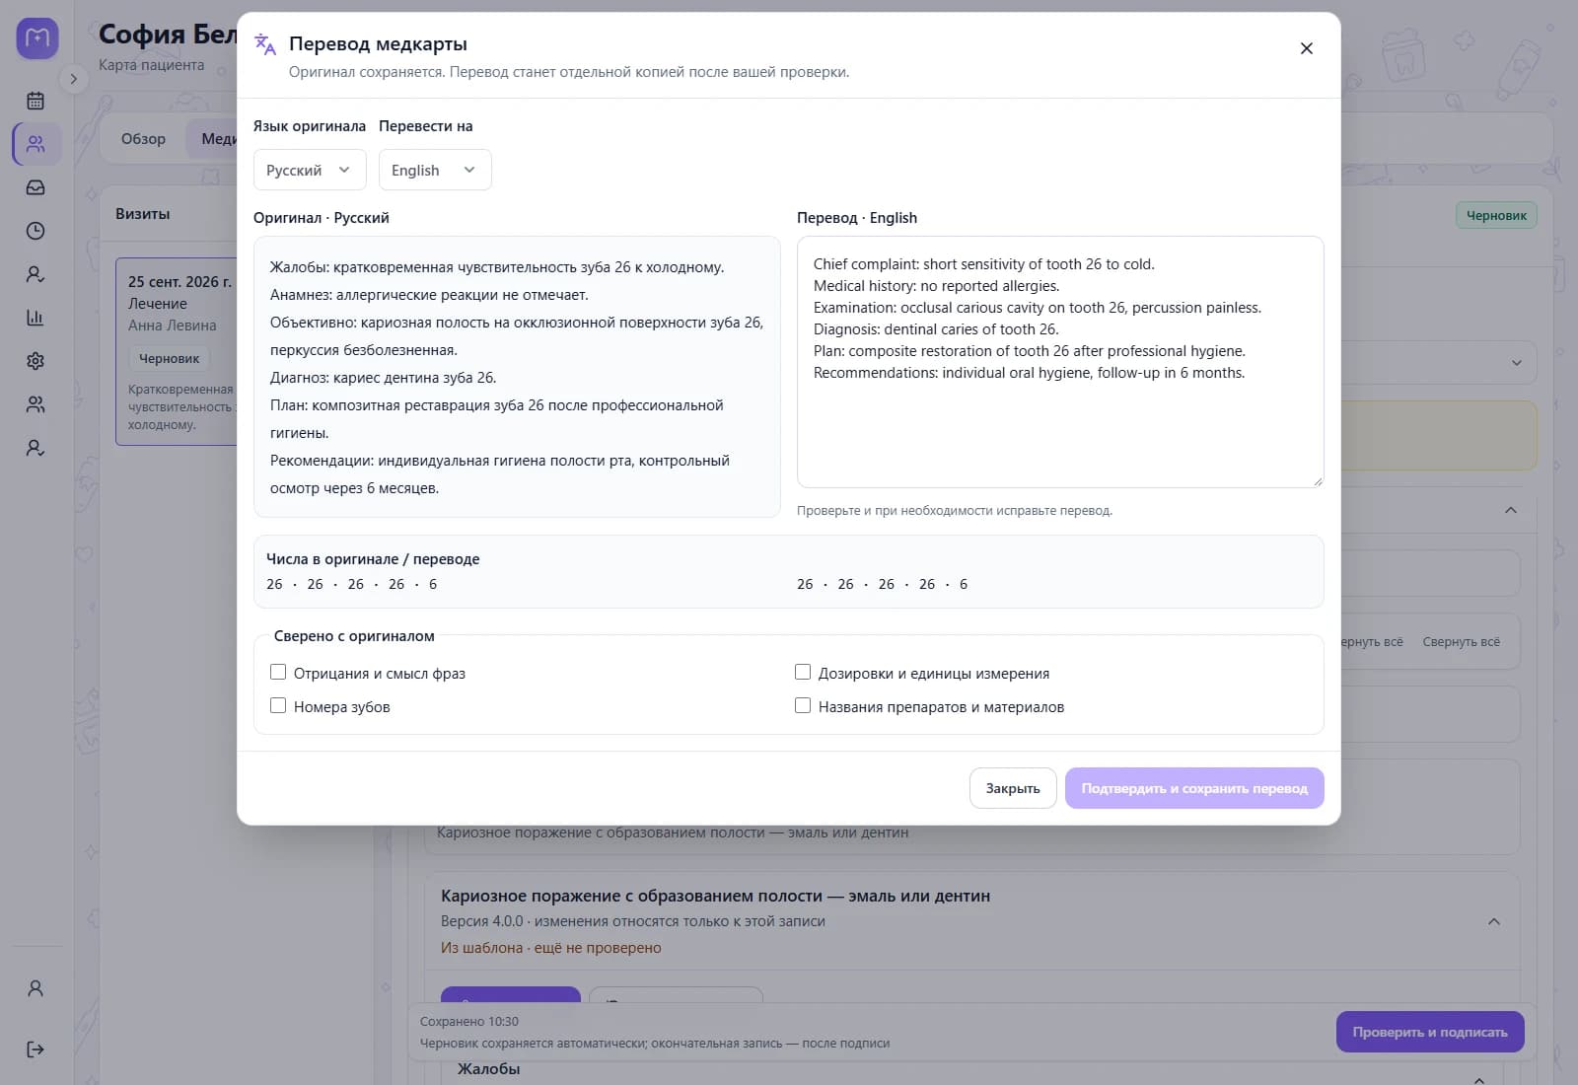Open the settings gear sidebar icon
1578x1085 pixels.
click(36, 361)
